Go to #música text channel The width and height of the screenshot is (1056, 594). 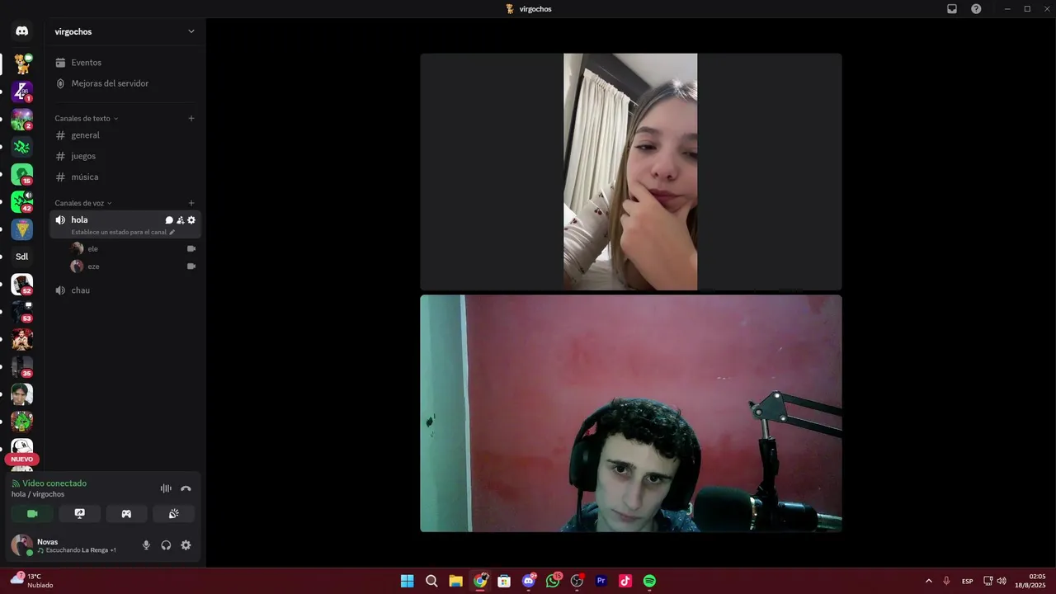coord(124,177)
